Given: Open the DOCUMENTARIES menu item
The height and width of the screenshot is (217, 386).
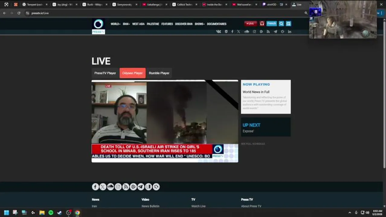Looking at the screenshot, I should pyautogui.click(x=217, y=24).
